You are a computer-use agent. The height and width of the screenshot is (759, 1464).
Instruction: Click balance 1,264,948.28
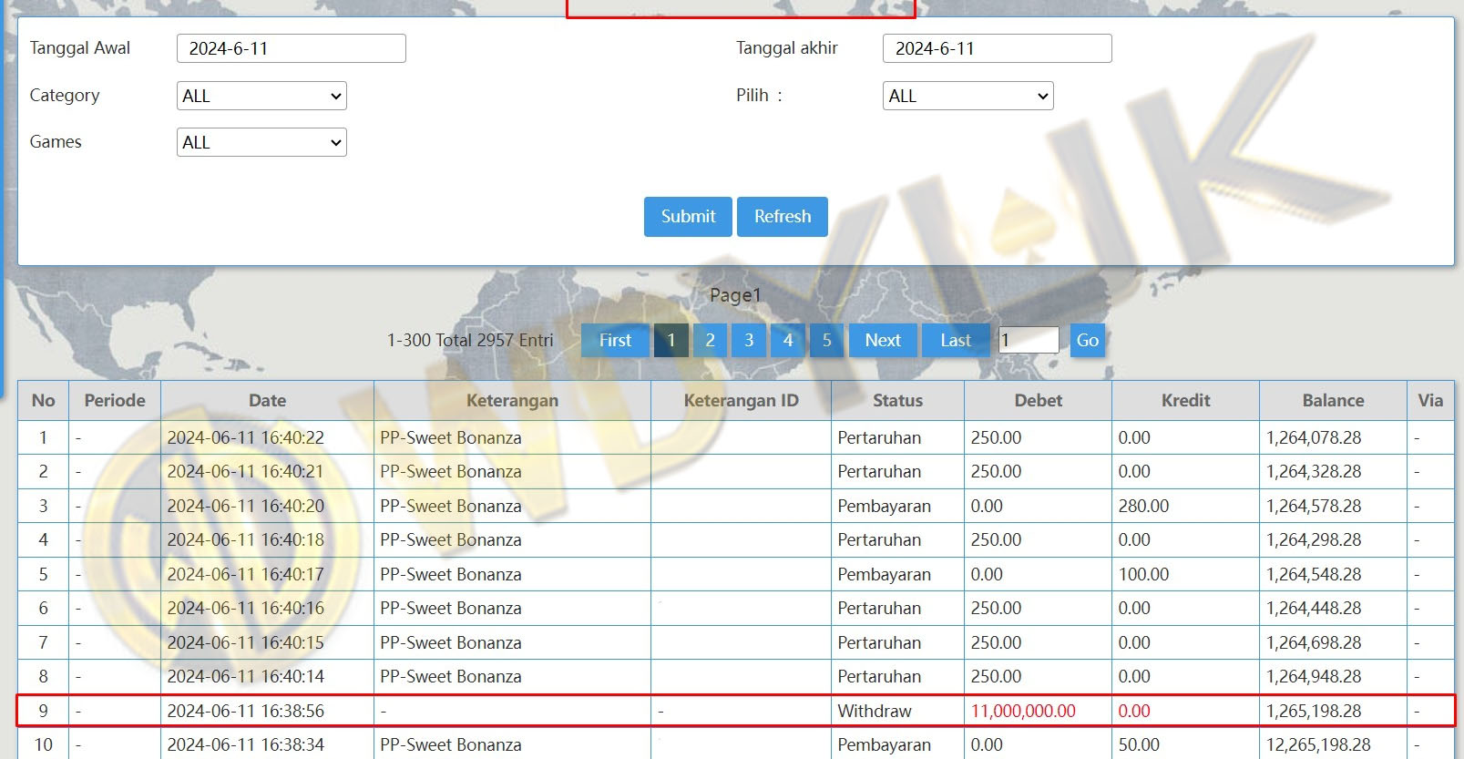click(1314, 676)
